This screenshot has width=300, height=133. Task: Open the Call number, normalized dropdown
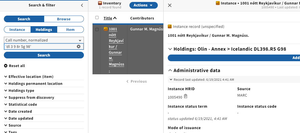coord(44,40)
